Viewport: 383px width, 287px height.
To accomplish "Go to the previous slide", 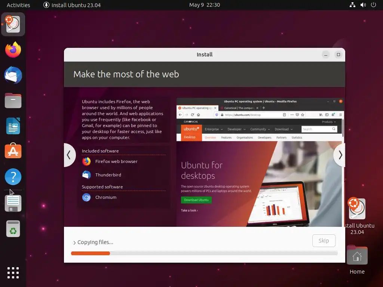I will pyautogui.click(x=69, y=155).
